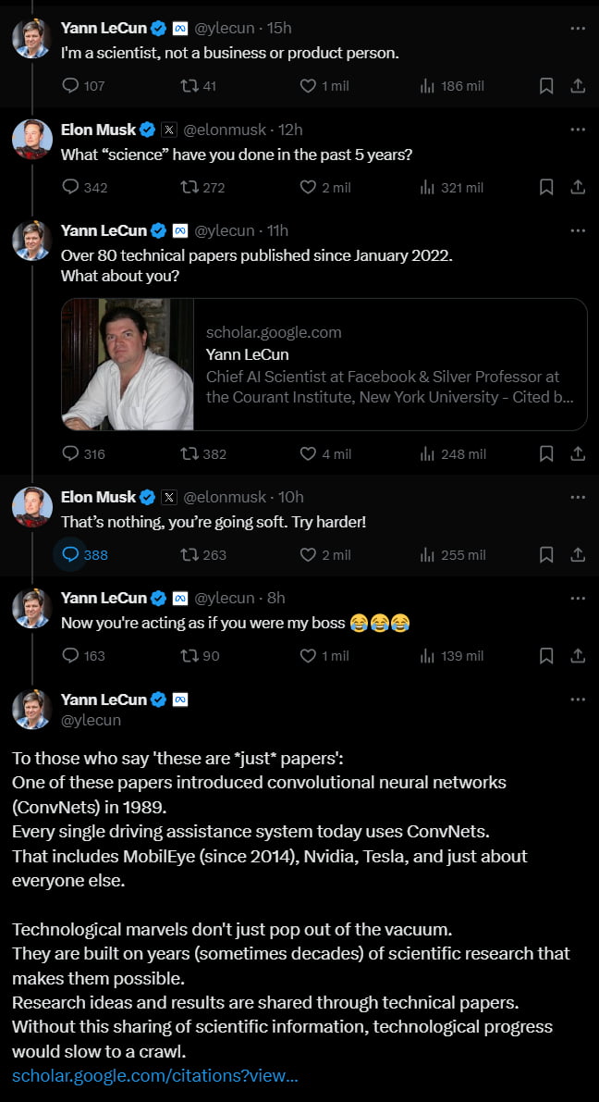The width and height of the screenshot is (599, 1102).
Task: Bookmark the 'I'm a scientist' tweet
Action: coord(545,85)
